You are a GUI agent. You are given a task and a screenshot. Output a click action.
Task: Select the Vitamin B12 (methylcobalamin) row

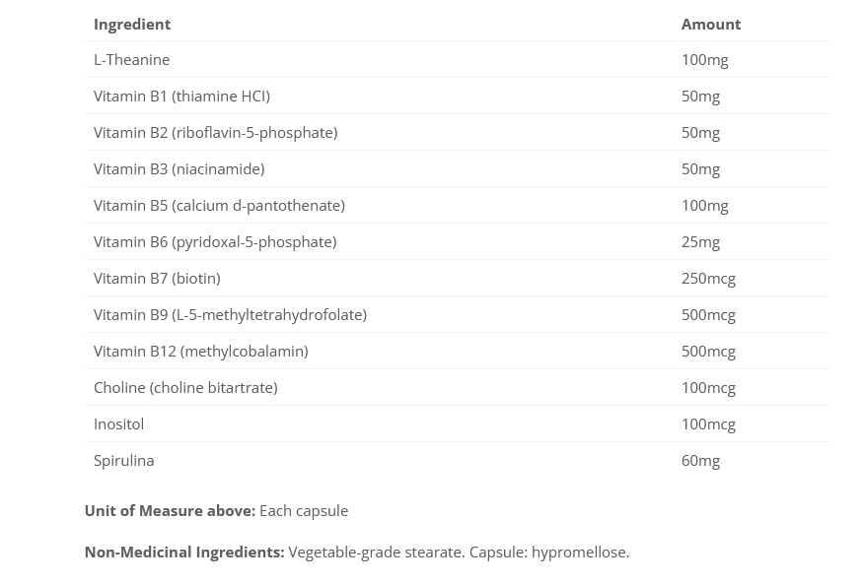[x=200, y=351]
